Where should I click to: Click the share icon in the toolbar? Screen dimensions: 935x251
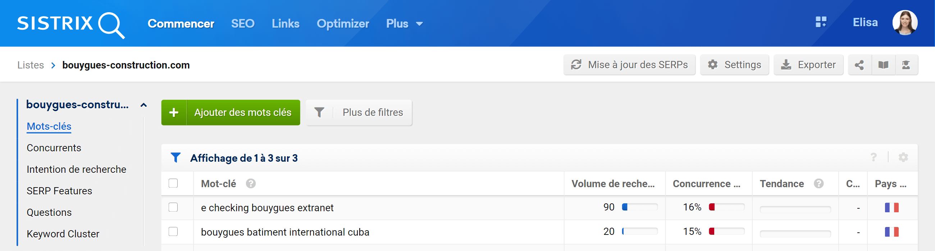[x=859, y=65]
